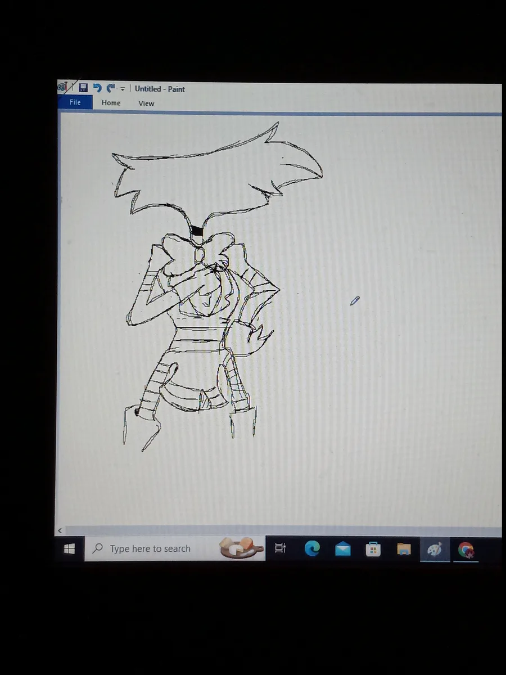Switch to the Home ribbon tab
506x675 pixels.
111,103
